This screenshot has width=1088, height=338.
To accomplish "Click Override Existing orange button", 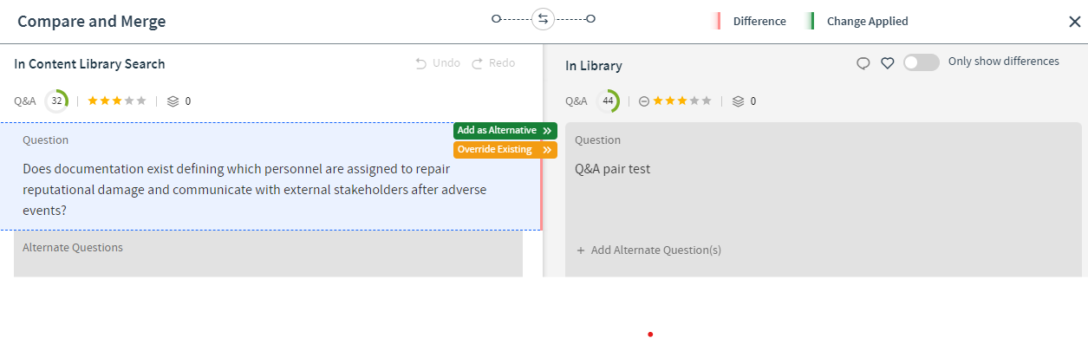I will (x=505, y=150).
